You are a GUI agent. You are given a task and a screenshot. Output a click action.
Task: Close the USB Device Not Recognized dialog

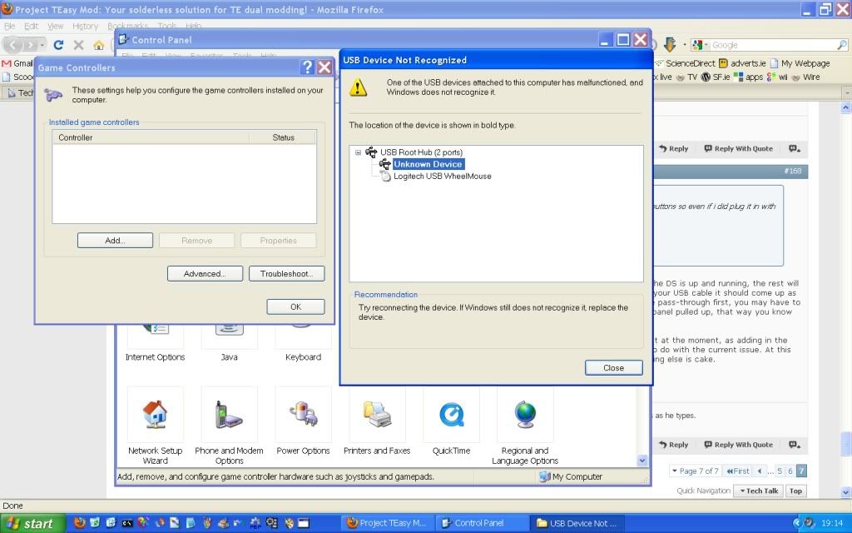click(x=613, y=367)
